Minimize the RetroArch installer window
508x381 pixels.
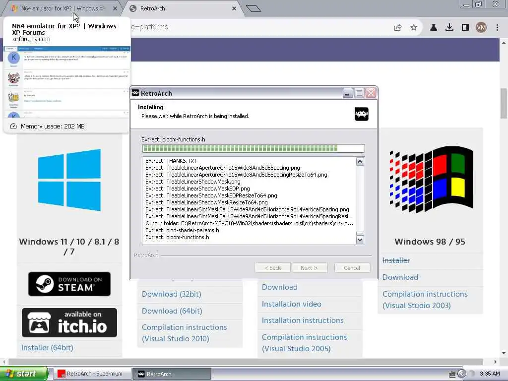click(x=348, y=93)
